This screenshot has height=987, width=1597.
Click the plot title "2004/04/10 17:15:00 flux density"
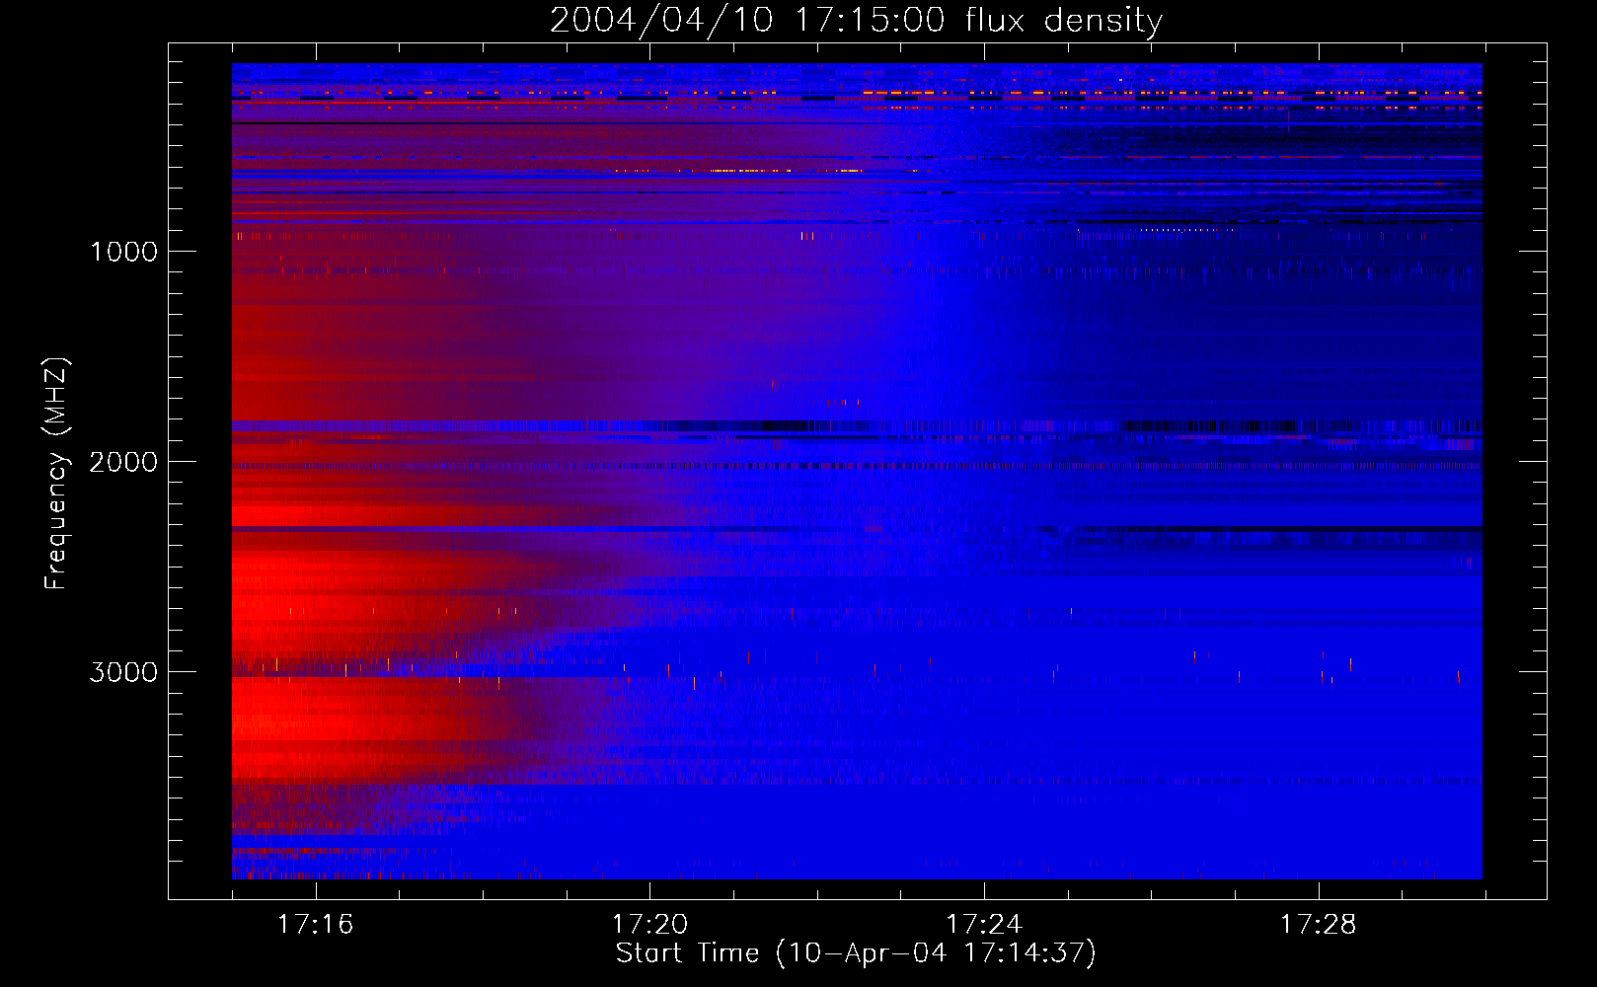(856, 20)
